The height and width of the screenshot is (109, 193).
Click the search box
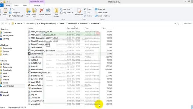(188, 24)
